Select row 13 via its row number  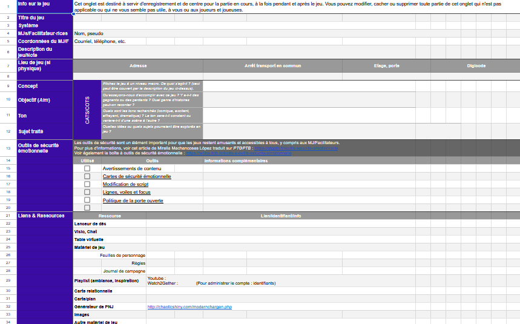point(8,148)
